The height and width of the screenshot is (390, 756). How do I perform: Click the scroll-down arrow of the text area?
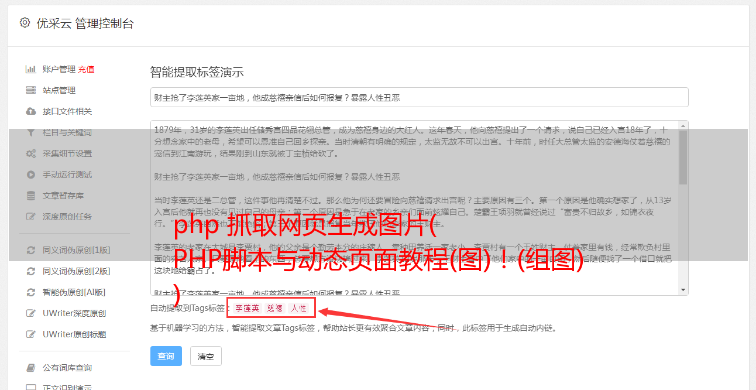pyautogui.click(x=683, y=290)
